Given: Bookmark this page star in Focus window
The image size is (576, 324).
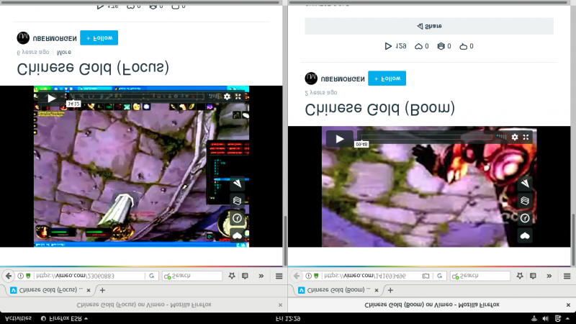Looking at the screenshot, I should coord(232,276).
